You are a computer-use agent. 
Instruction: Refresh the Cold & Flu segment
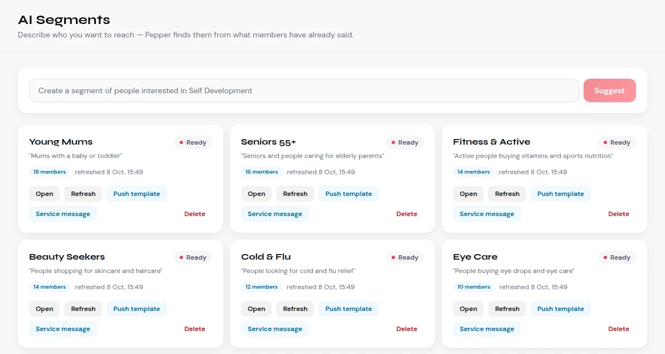point(295,309)
